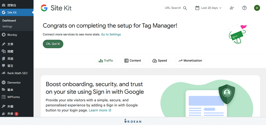
Task: Click the Rank Math SEO chart icon
Action: (3, 73)
